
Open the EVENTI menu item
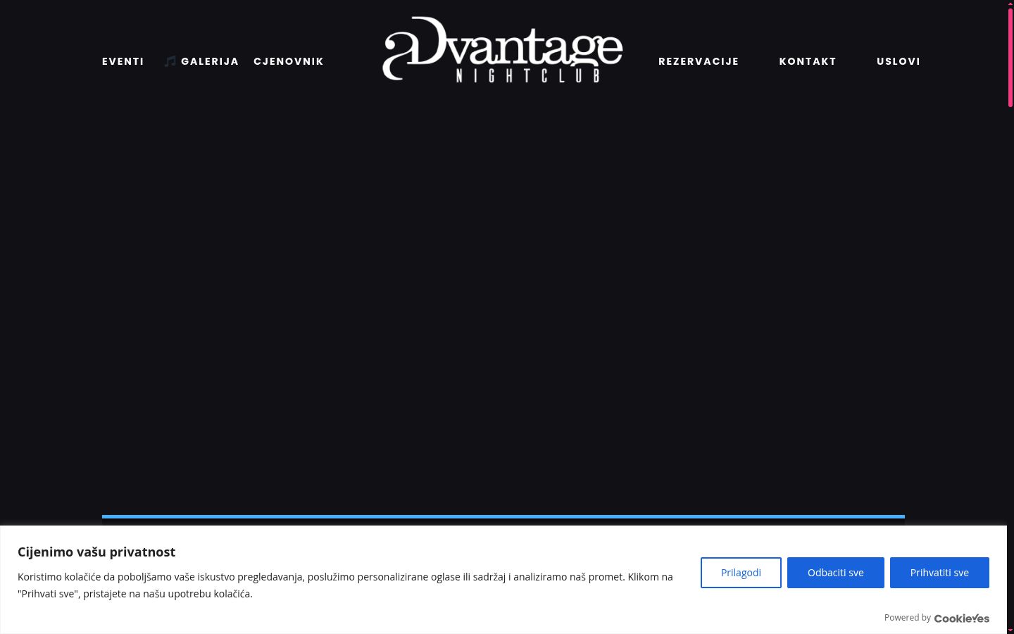coord(123,61)
